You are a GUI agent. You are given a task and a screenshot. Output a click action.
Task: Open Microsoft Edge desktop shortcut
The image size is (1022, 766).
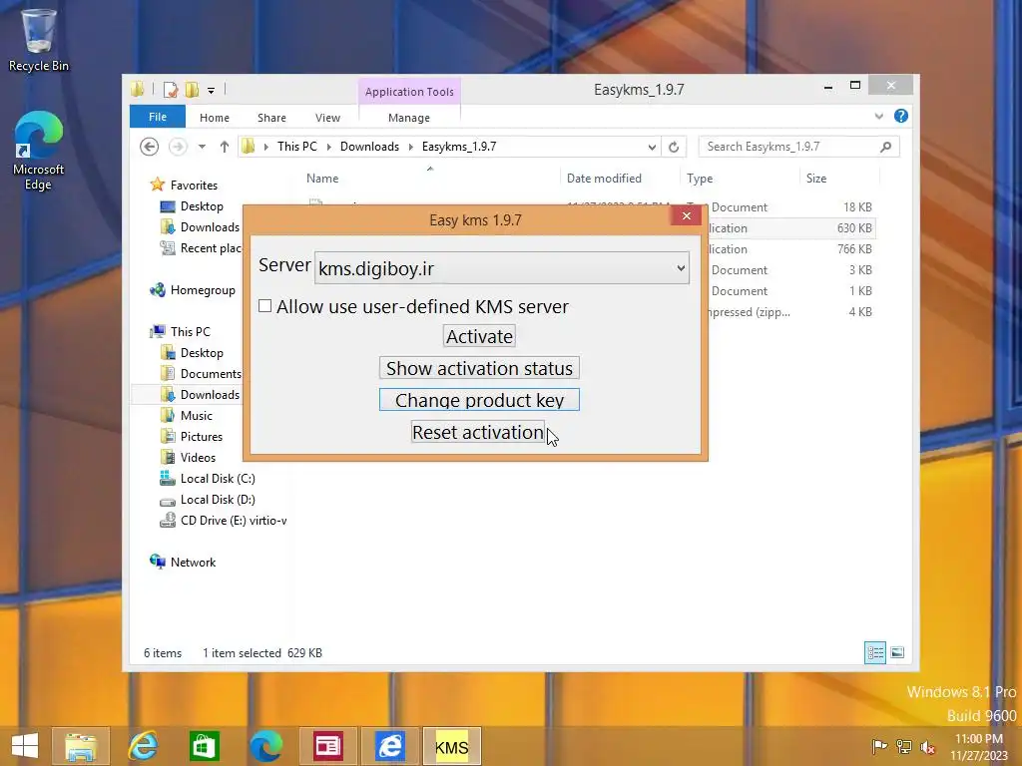point(39,152)
